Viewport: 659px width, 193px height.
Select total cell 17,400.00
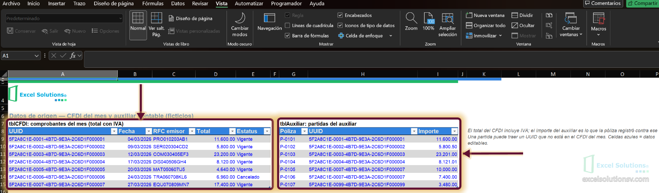(x=216, y=185)
